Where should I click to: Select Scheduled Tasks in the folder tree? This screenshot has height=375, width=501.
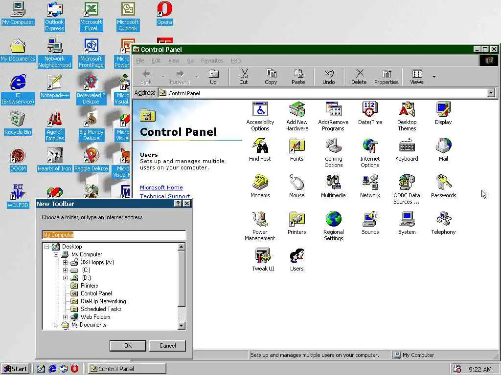101,309
